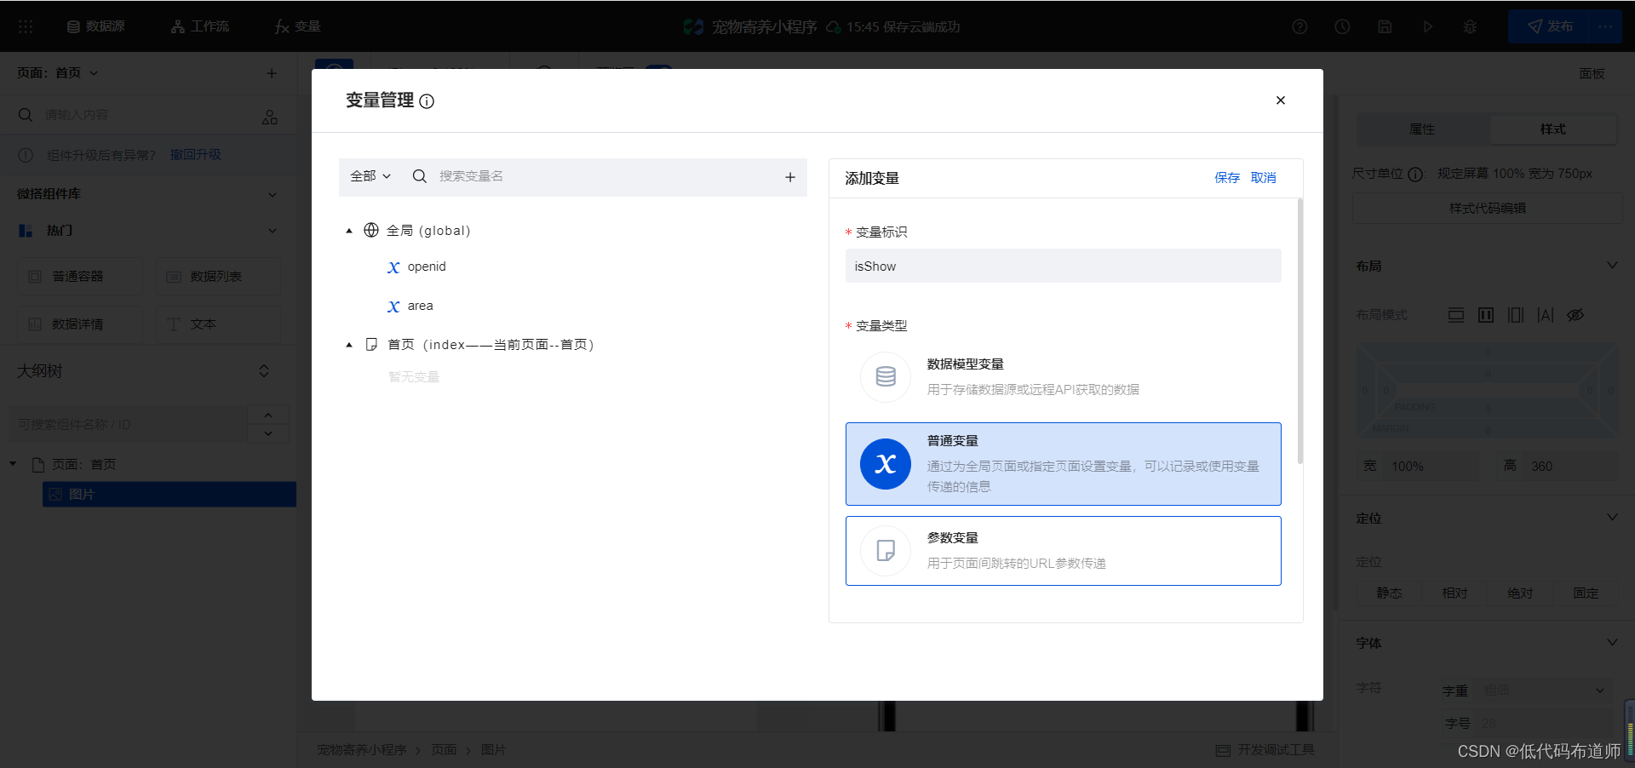This screenshot has width=1635, height=768.
Task: Click the preview play icon
Action: (1428, 26)
